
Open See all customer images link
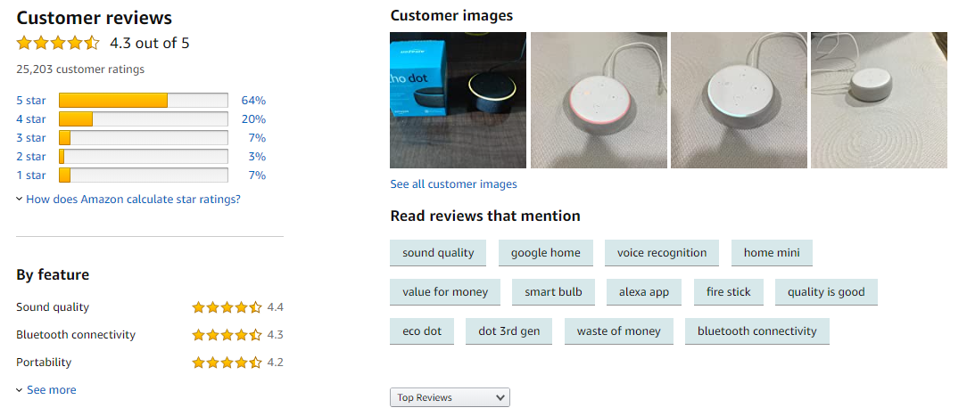pyautogui.click(x=453, y=184)
